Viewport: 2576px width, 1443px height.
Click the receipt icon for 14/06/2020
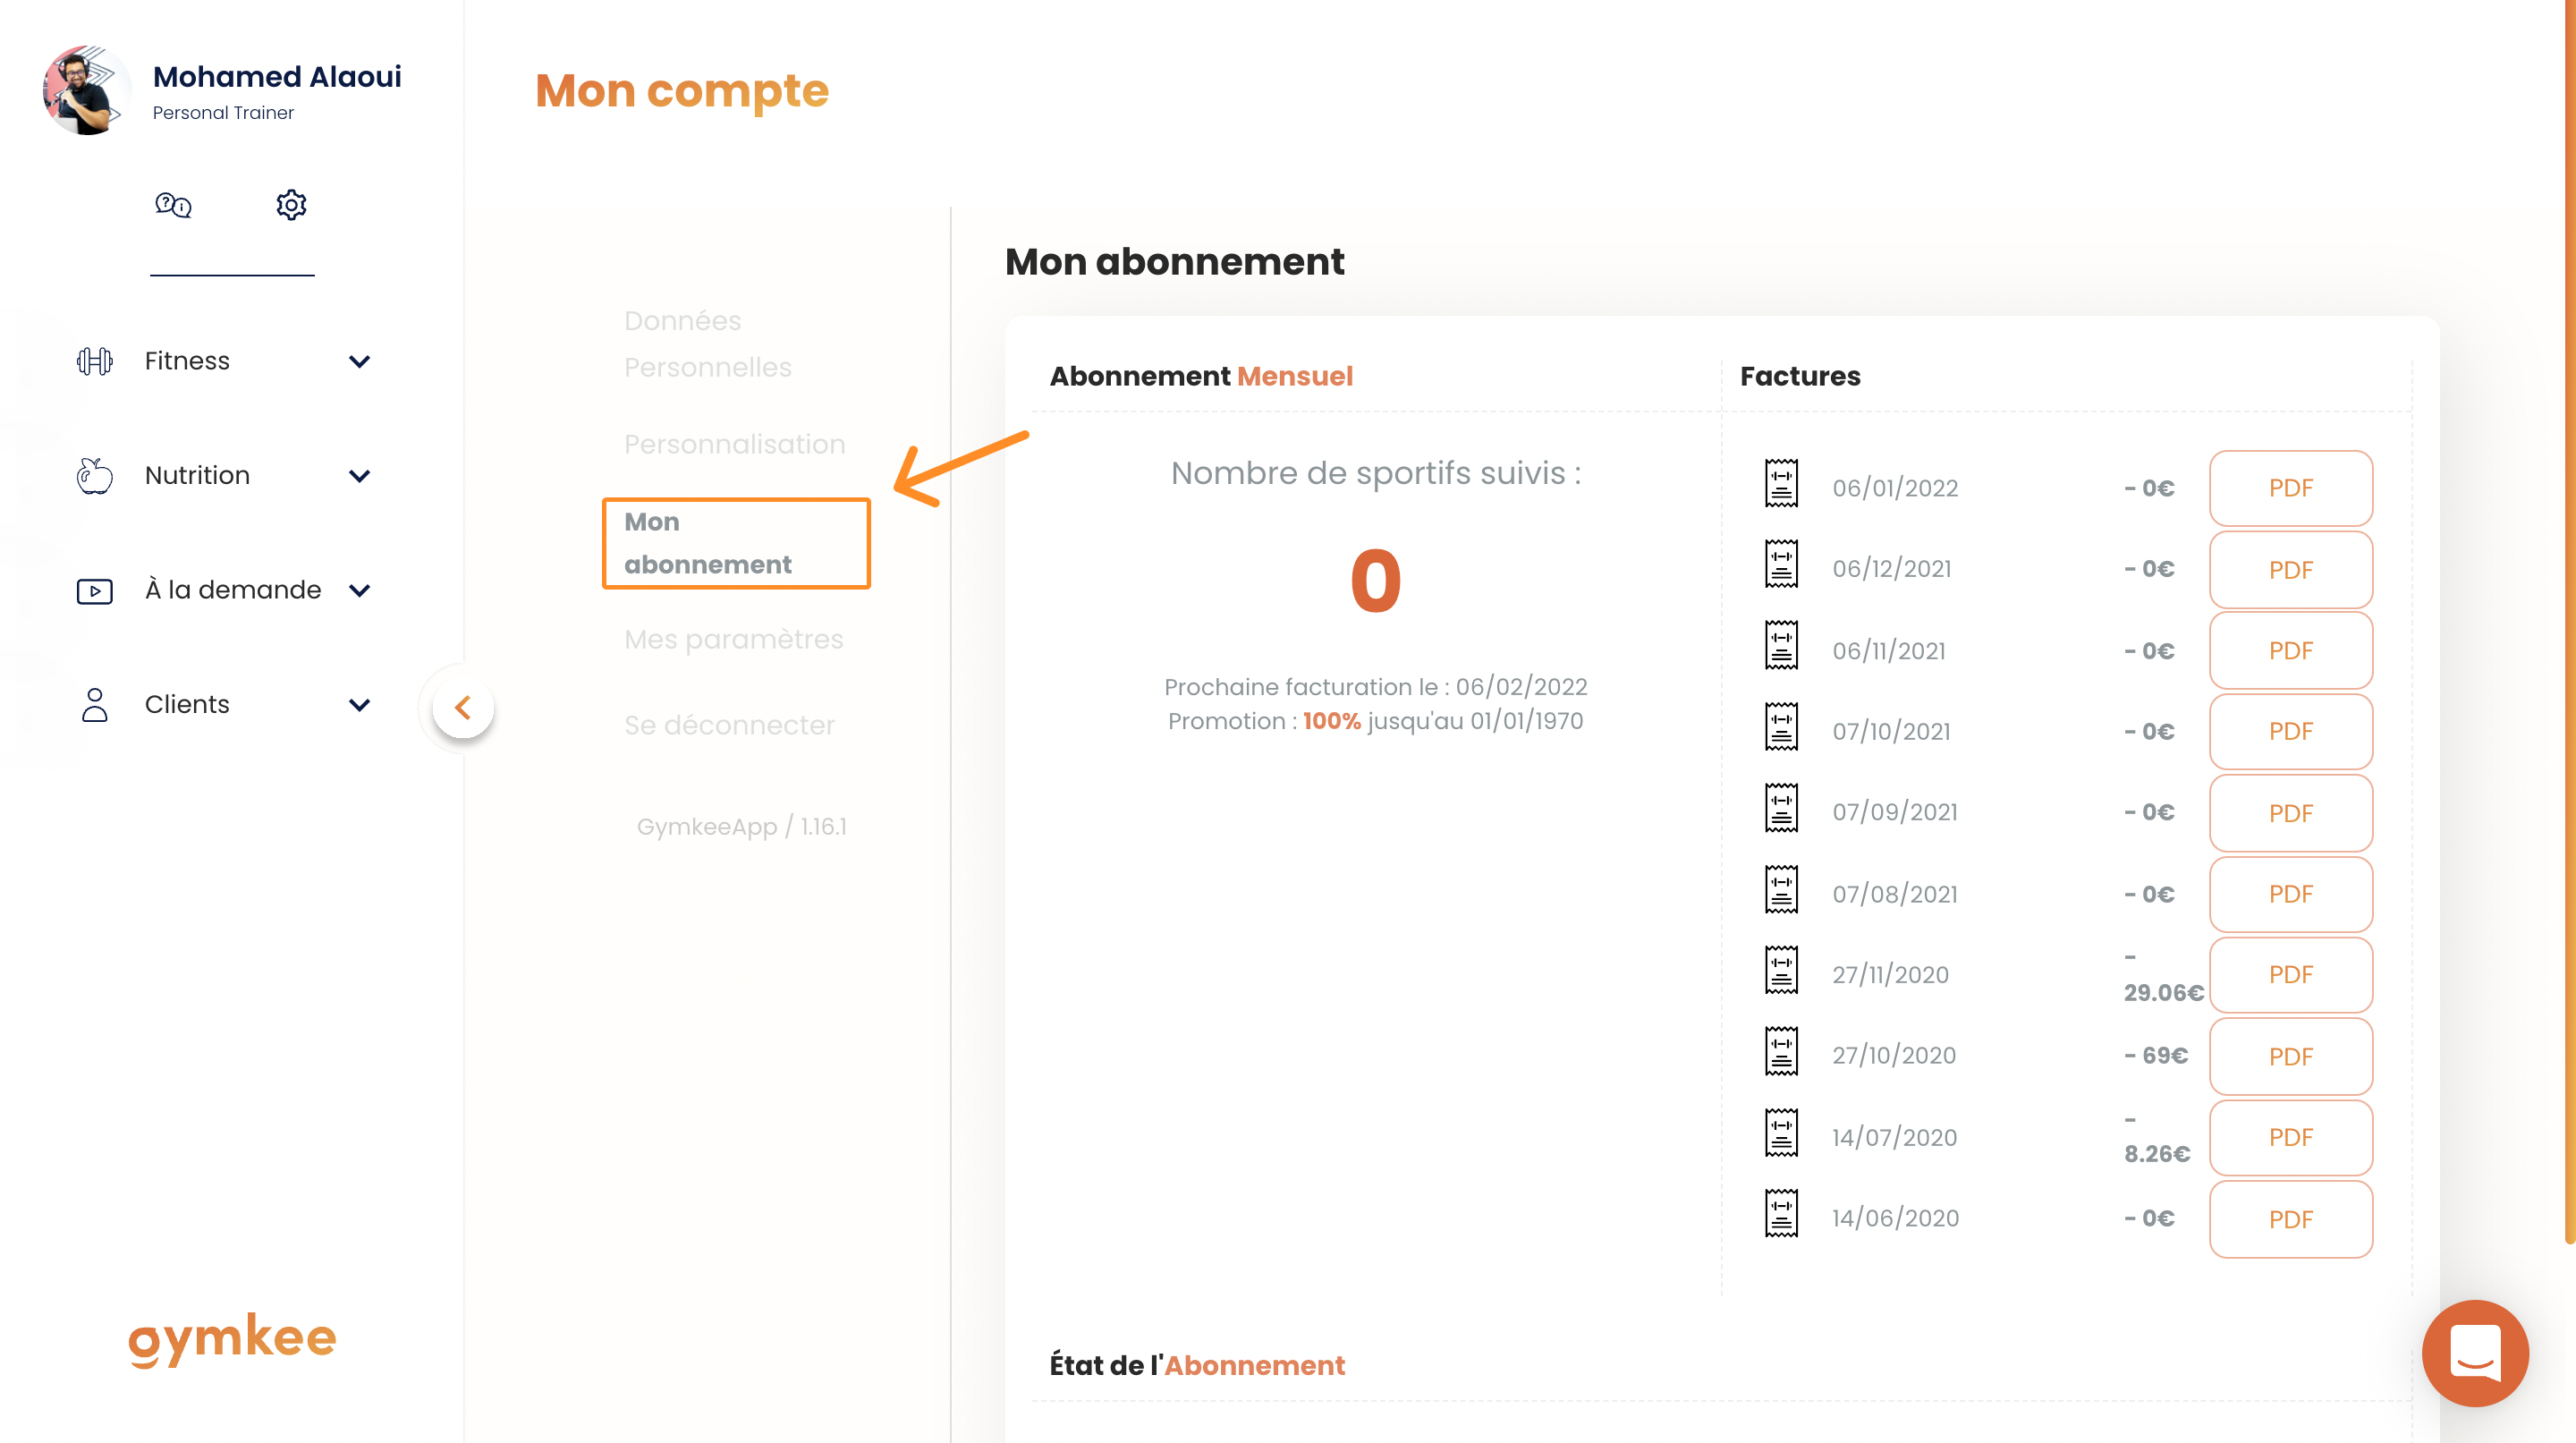click(x=1781, y=1214)
